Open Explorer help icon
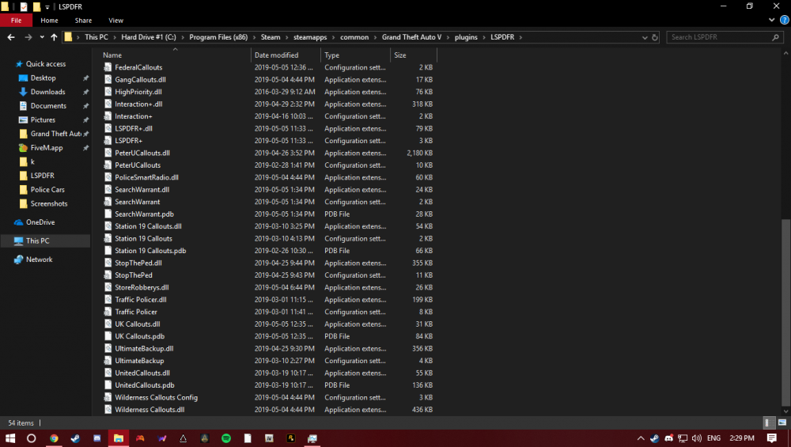The width and height of the screenshot is (791, 447). click(785, 21)
